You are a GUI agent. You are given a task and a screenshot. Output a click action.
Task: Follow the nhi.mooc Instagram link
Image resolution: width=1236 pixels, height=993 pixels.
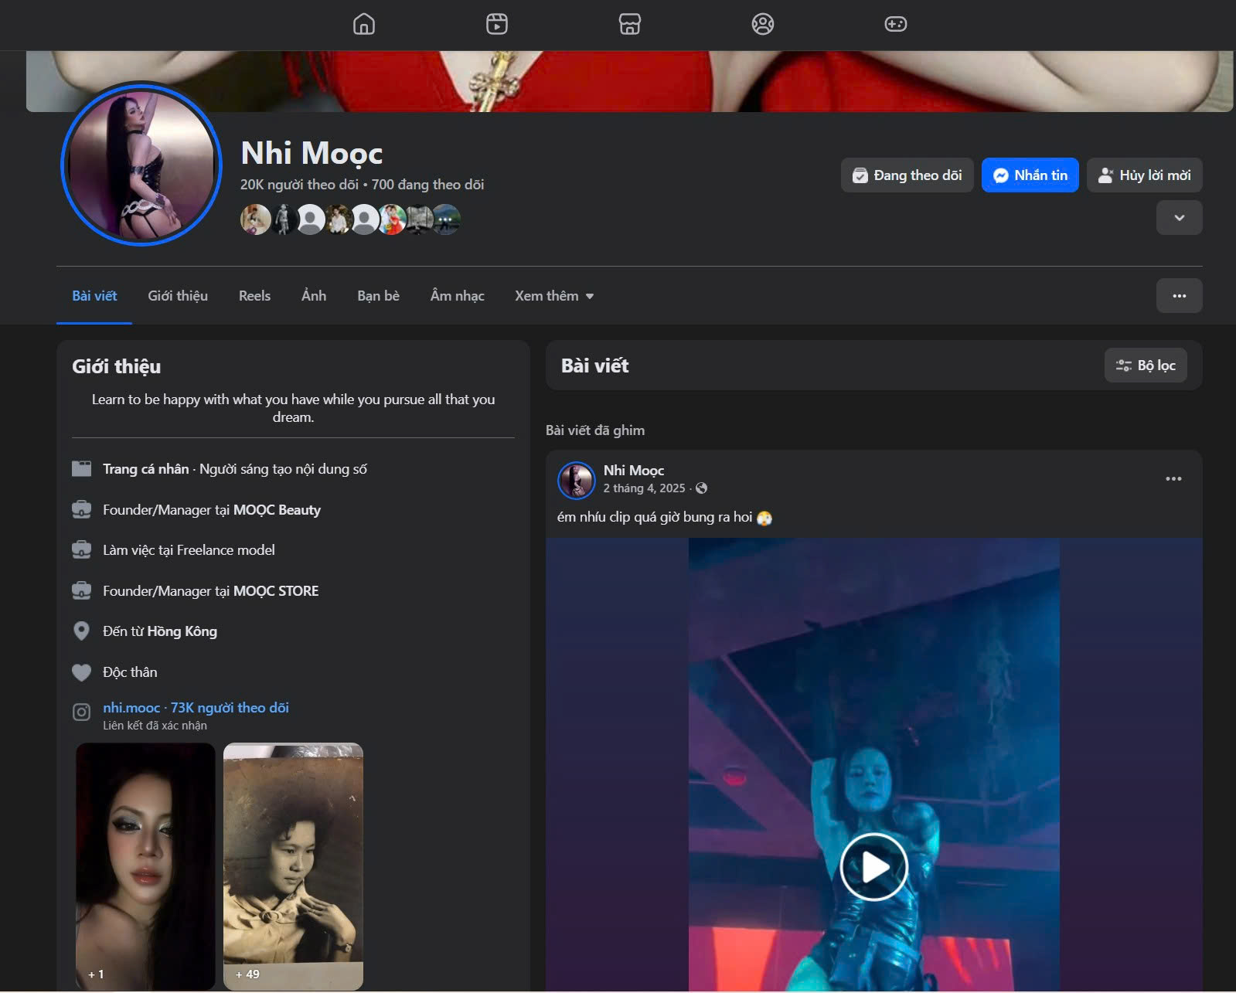tap(131, 708)
